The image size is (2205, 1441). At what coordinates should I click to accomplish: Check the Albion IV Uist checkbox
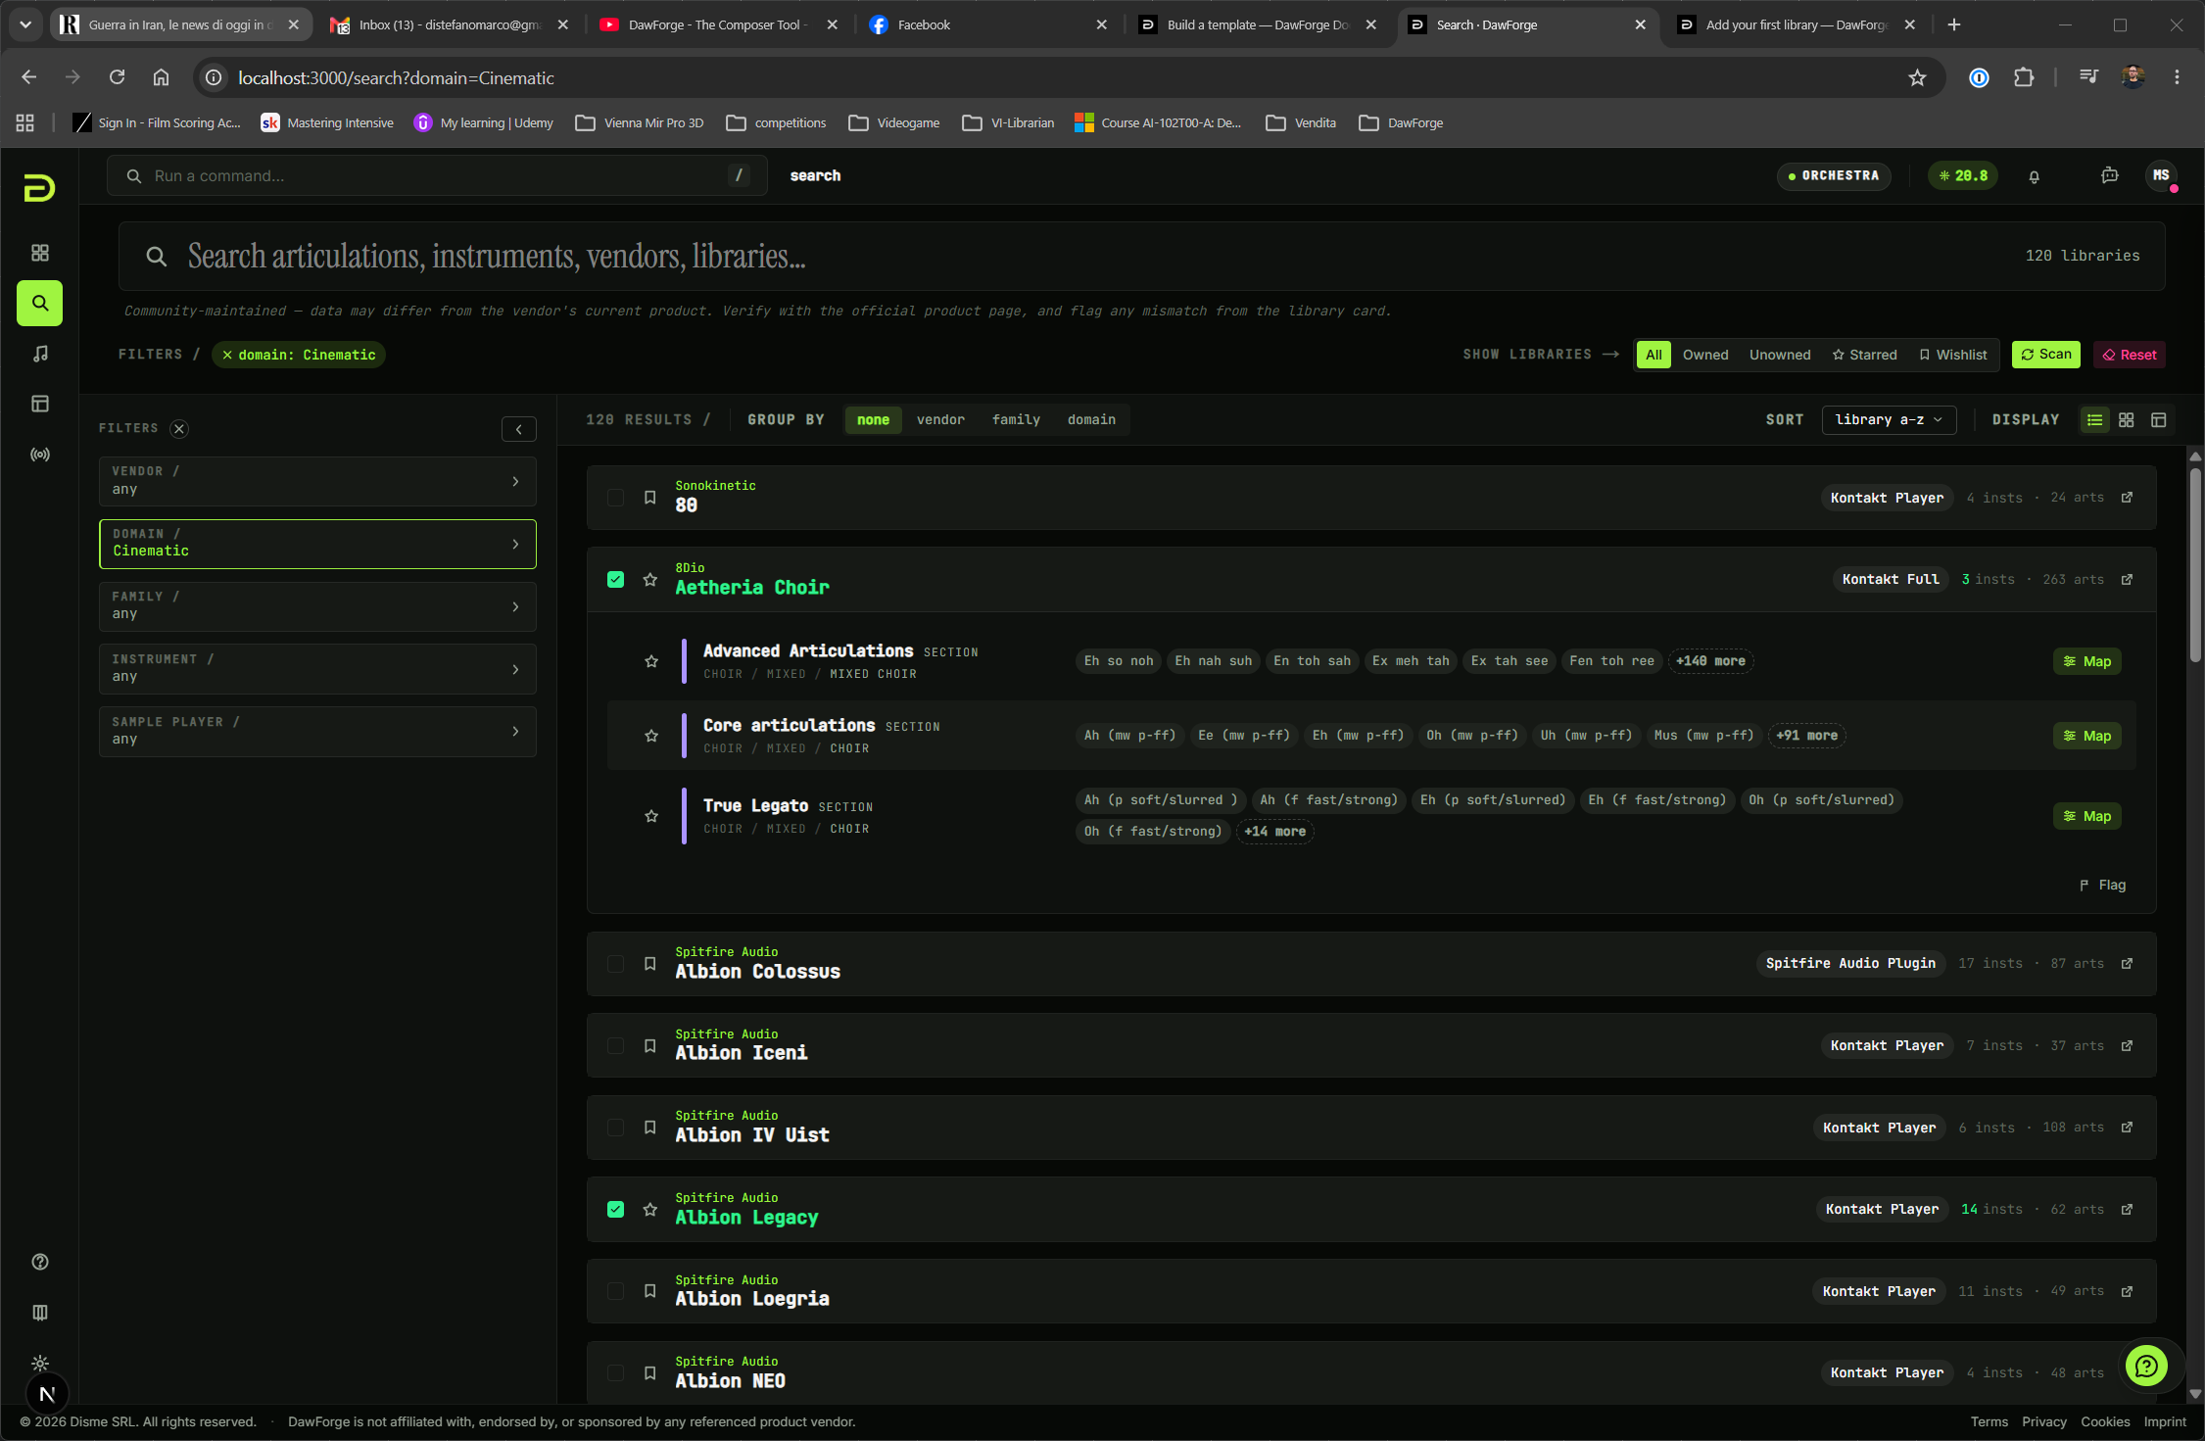point(615,1128)
